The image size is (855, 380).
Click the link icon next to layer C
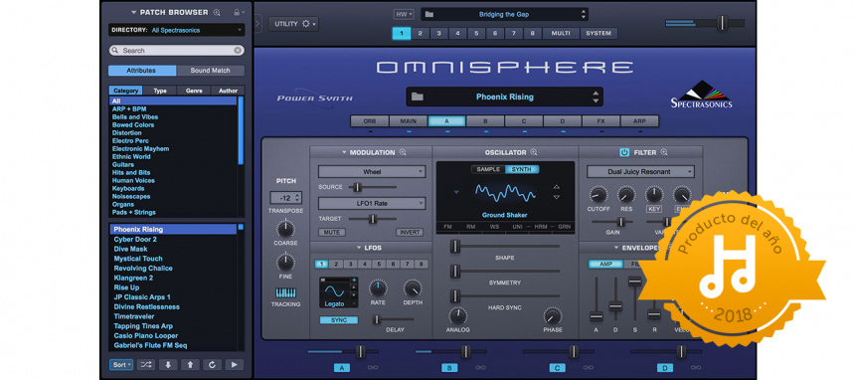[588, 368]
